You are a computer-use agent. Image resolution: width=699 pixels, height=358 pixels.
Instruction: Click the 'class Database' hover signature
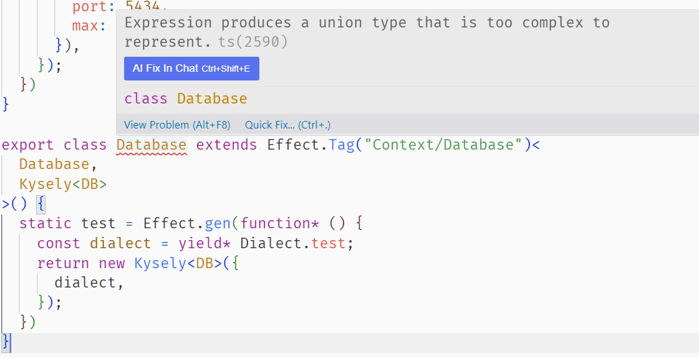pyautogui.click(x=186, y=99)
